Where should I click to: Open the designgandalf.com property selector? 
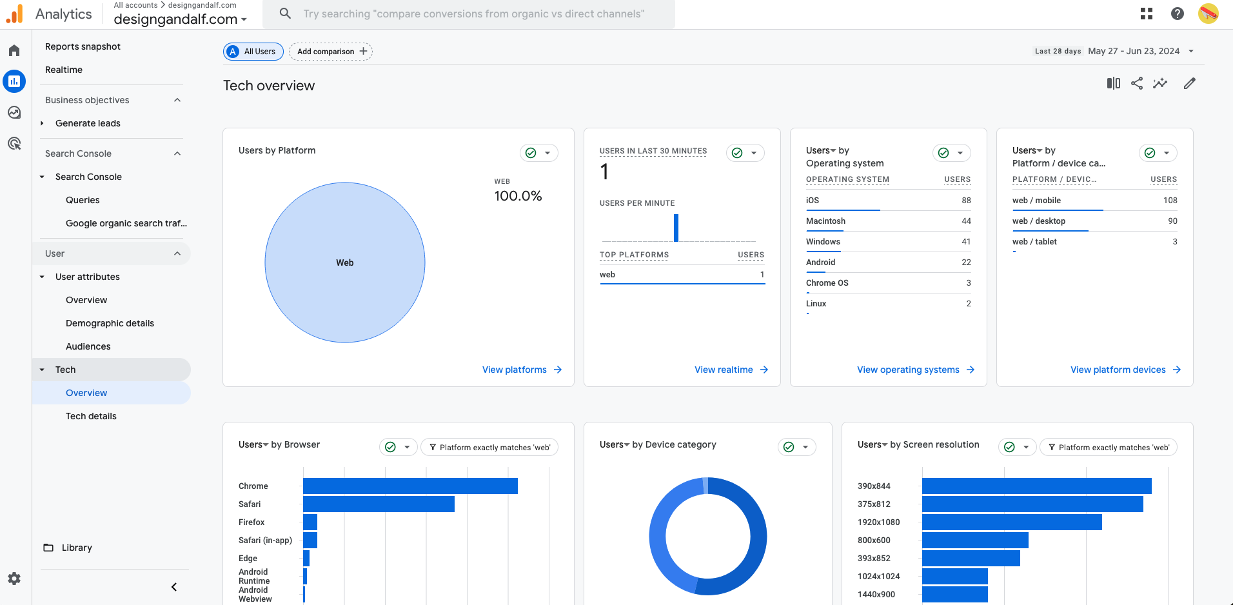[x=180, y=19]
